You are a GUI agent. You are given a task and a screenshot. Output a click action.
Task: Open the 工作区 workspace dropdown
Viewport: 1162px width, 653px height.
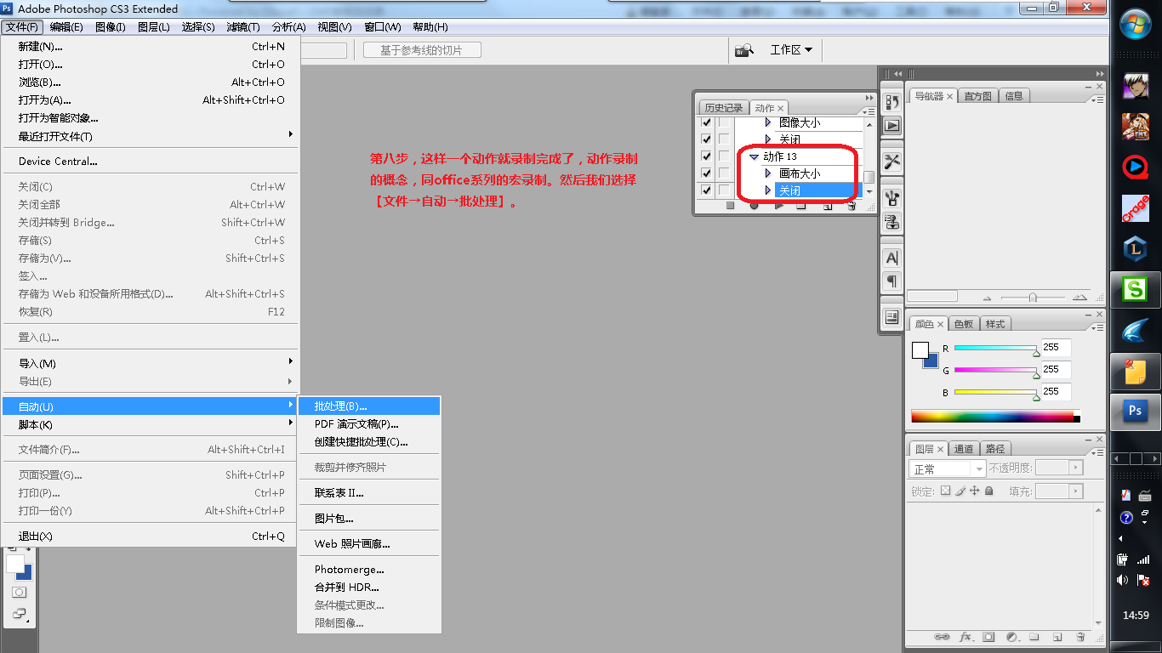click(791, 50)
